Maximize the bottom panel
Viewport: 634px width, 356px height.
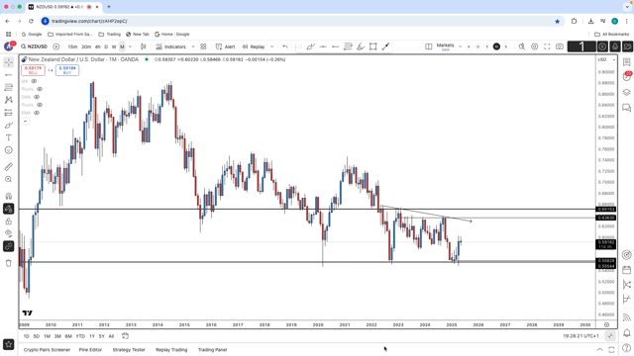(x=611, y=349)
